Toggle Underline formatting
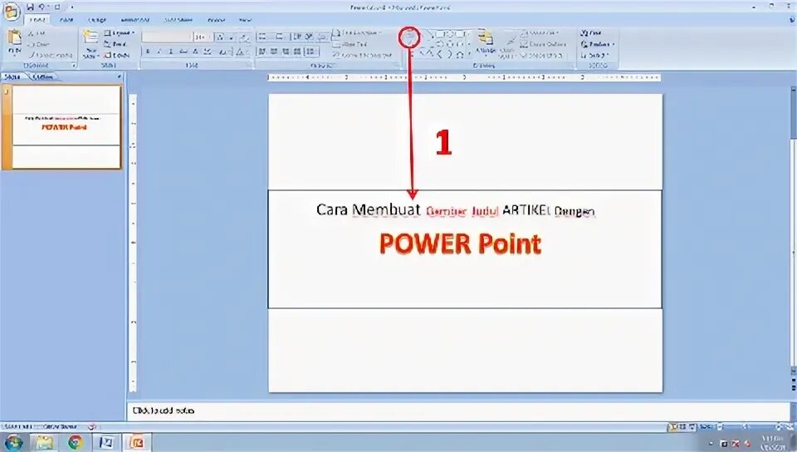This screenshot has height=452, width=797. pos(171,52)
